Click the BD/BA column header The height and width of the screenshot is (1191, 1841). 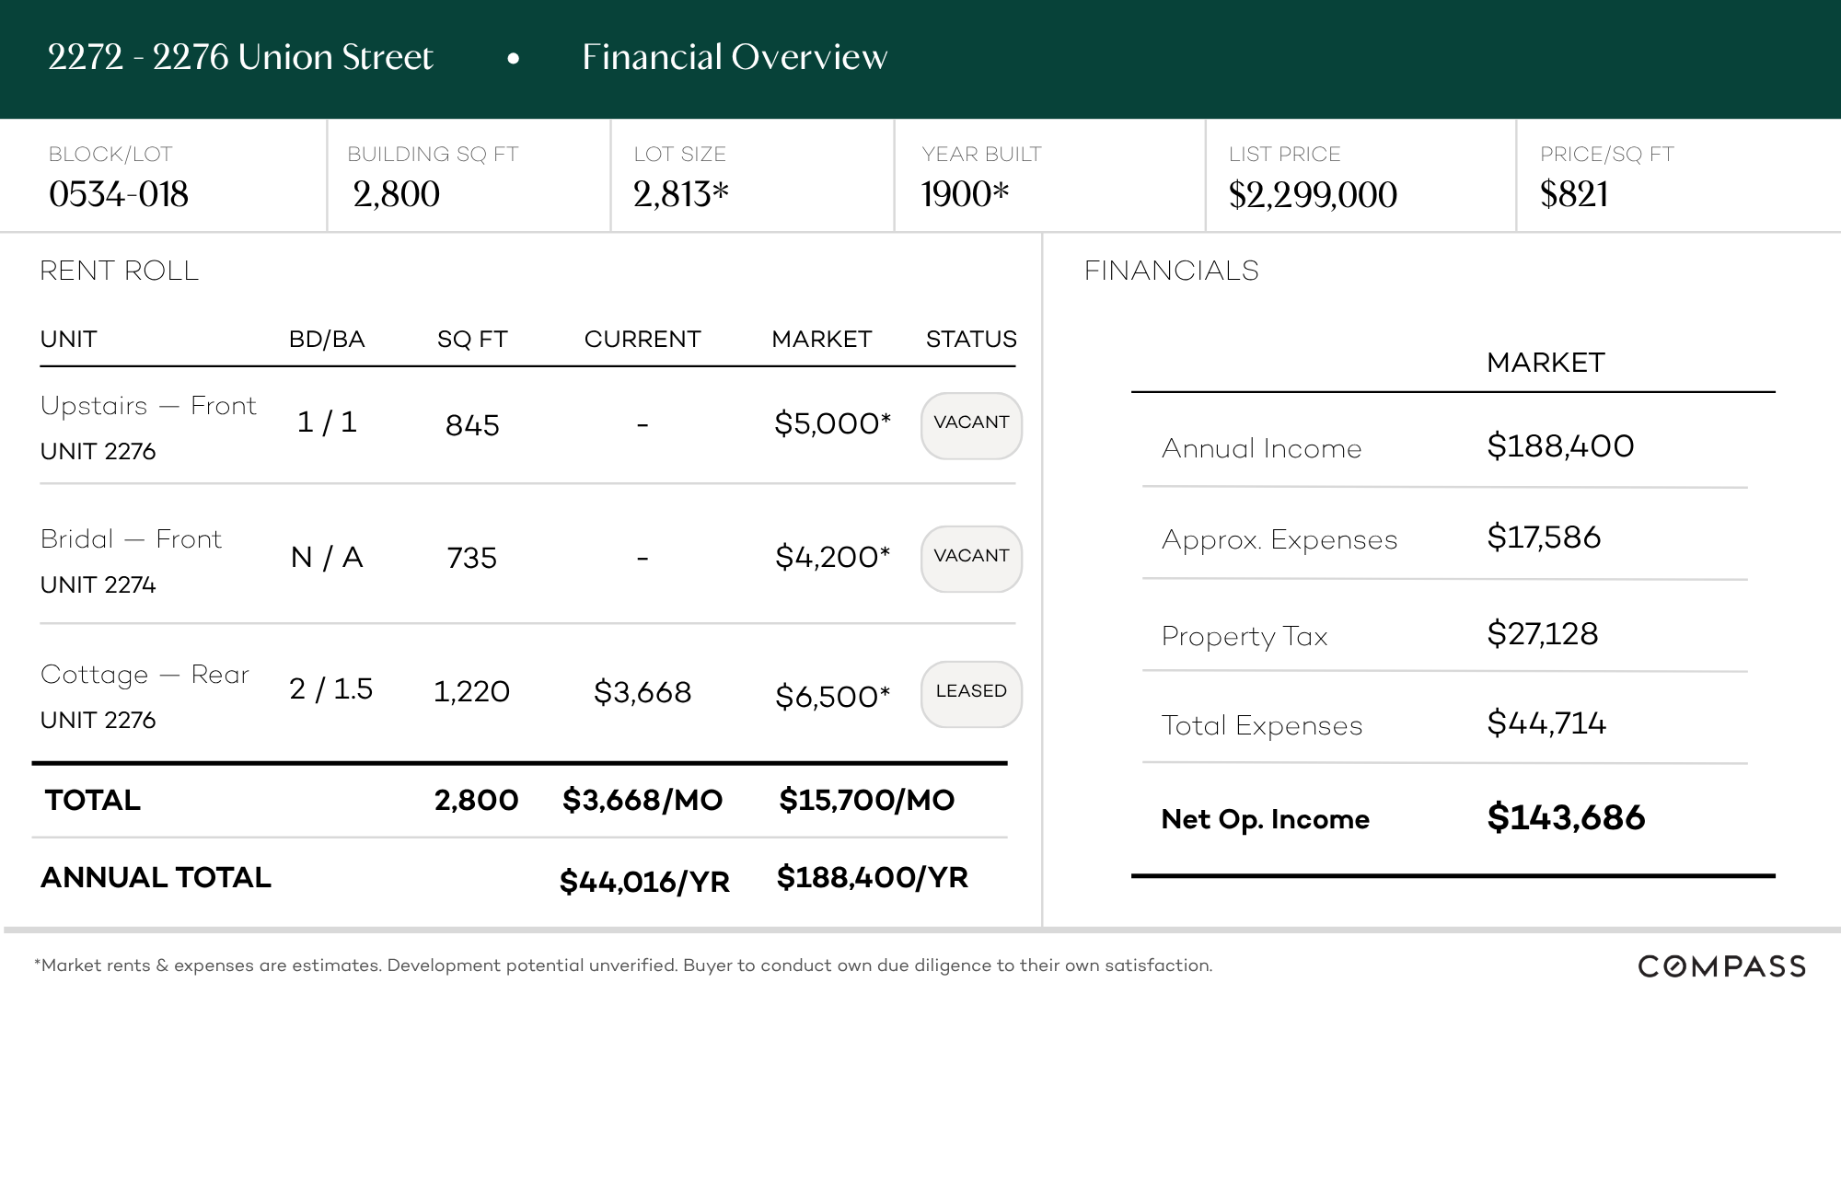[327, 340]
